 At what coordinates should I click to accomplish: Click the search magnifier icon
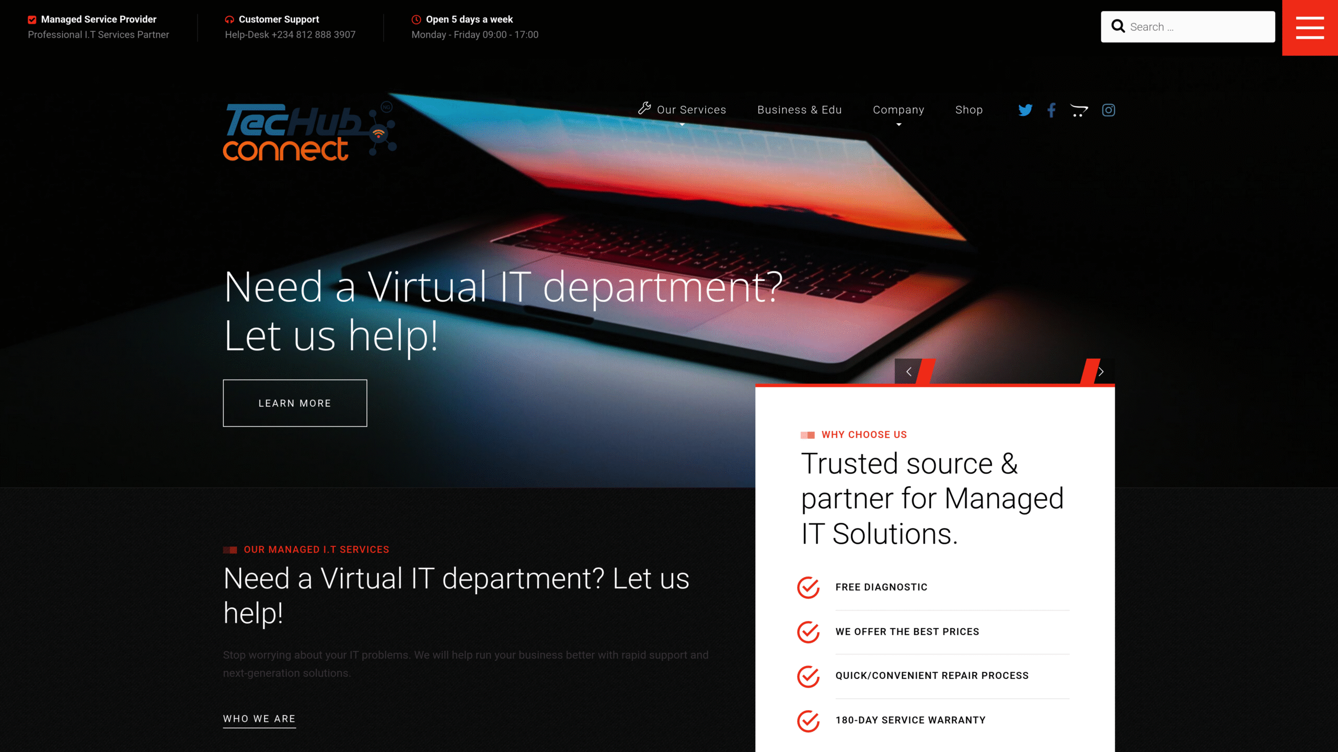pos(1118,27)
